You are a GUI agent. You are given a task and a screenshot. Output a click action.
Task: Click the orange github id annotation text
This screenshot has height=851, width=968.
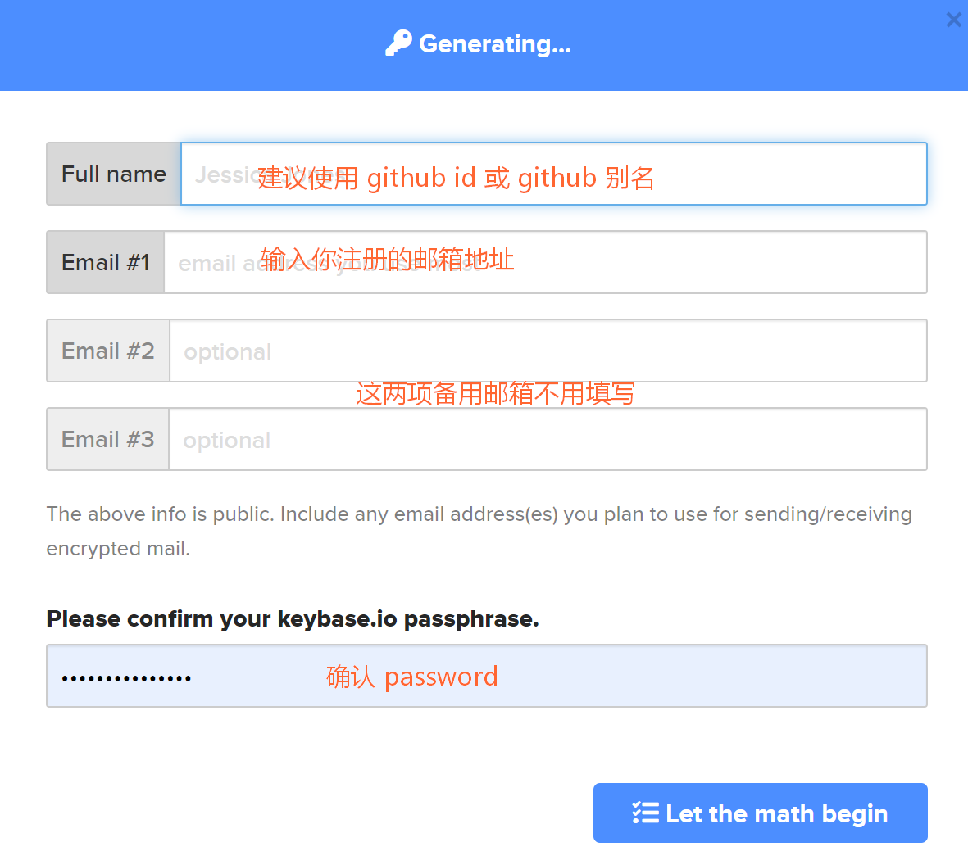tap(455, 177)
